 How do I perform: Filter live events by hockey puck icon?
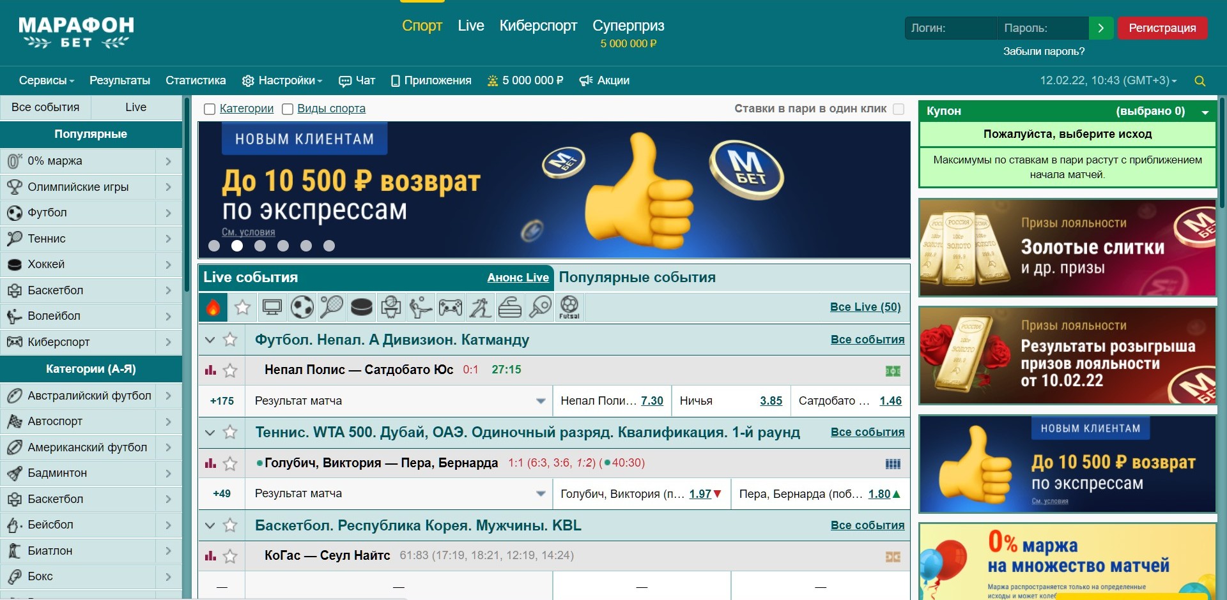click(x=361, y=307)
